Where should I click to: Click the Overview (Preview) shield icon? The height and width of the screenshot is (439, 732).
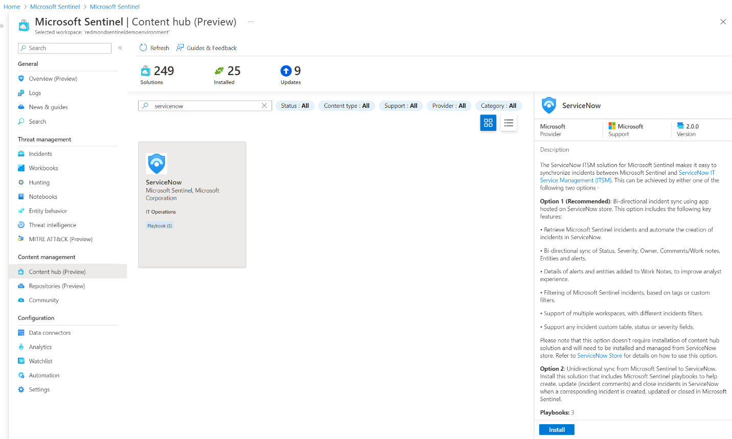pyautogui.click(x=21, y=79)
